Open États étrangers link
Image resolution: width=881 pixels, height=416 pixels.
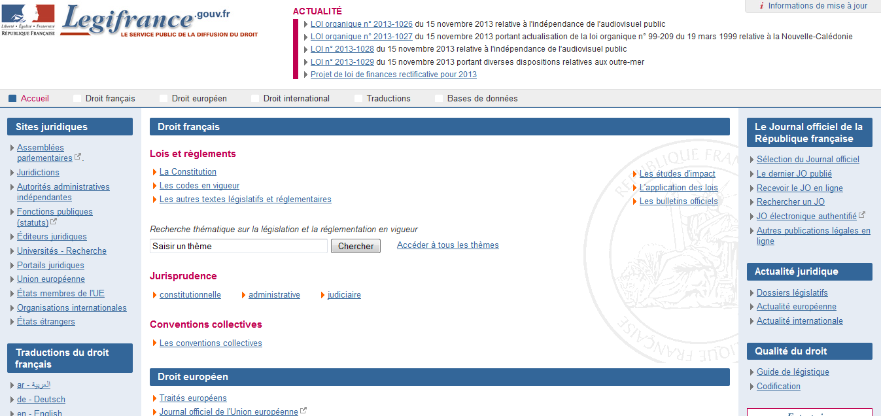tap(46, 322)
